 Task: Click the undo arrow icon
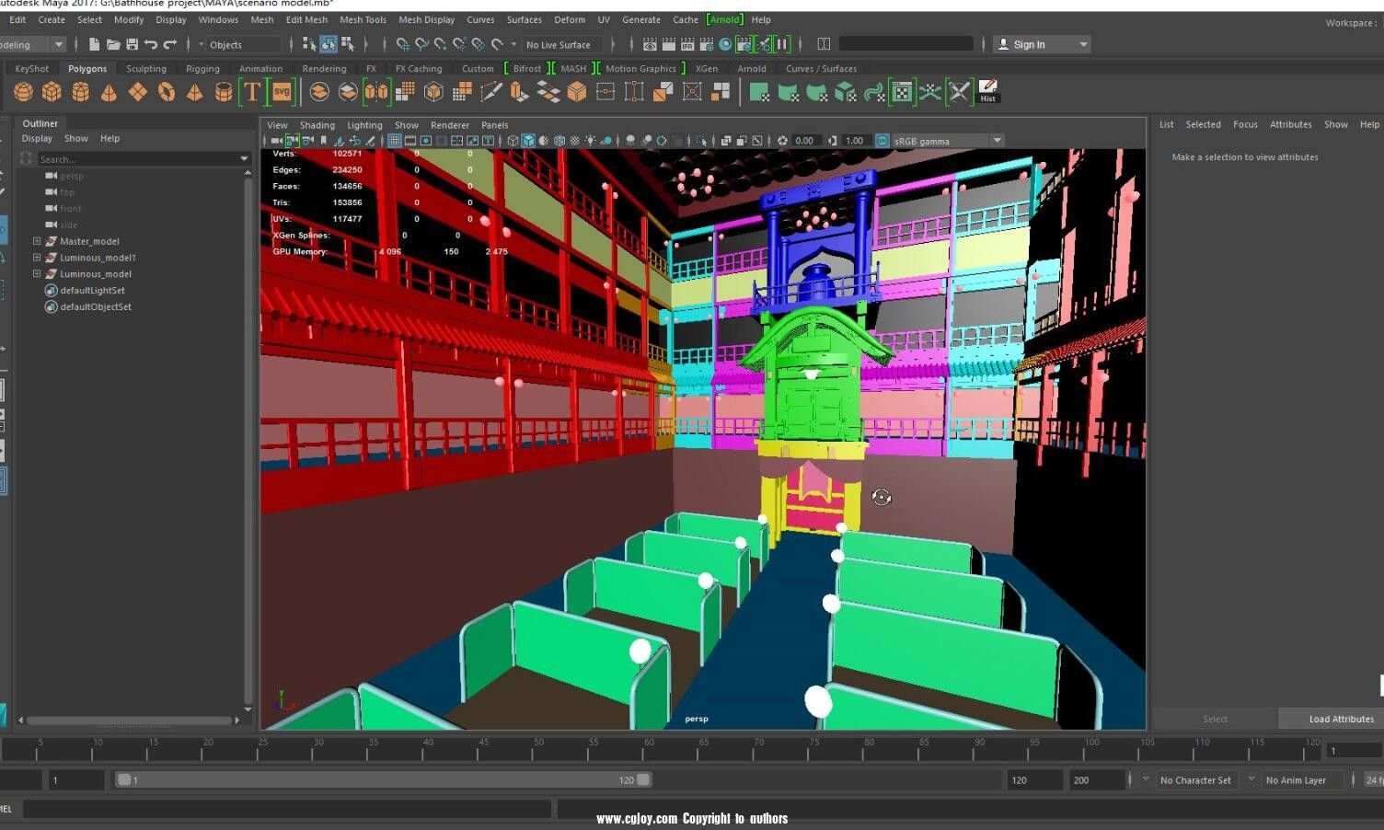(151, 44)
